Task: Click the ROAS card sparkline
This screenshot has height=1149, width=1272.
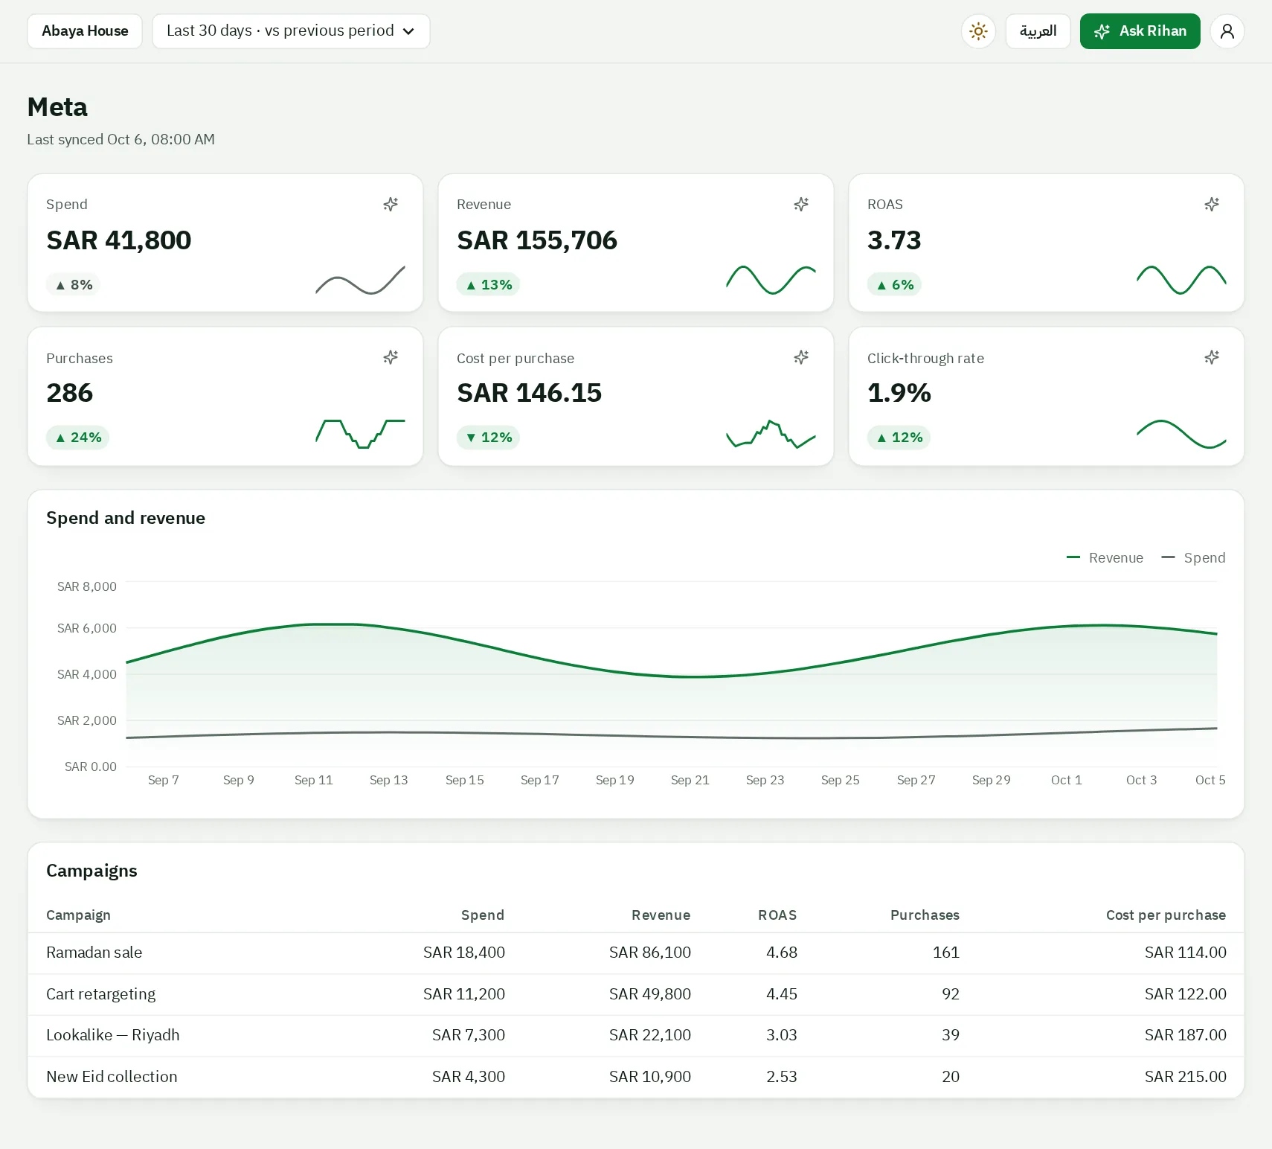Action: coord(1181,280)
